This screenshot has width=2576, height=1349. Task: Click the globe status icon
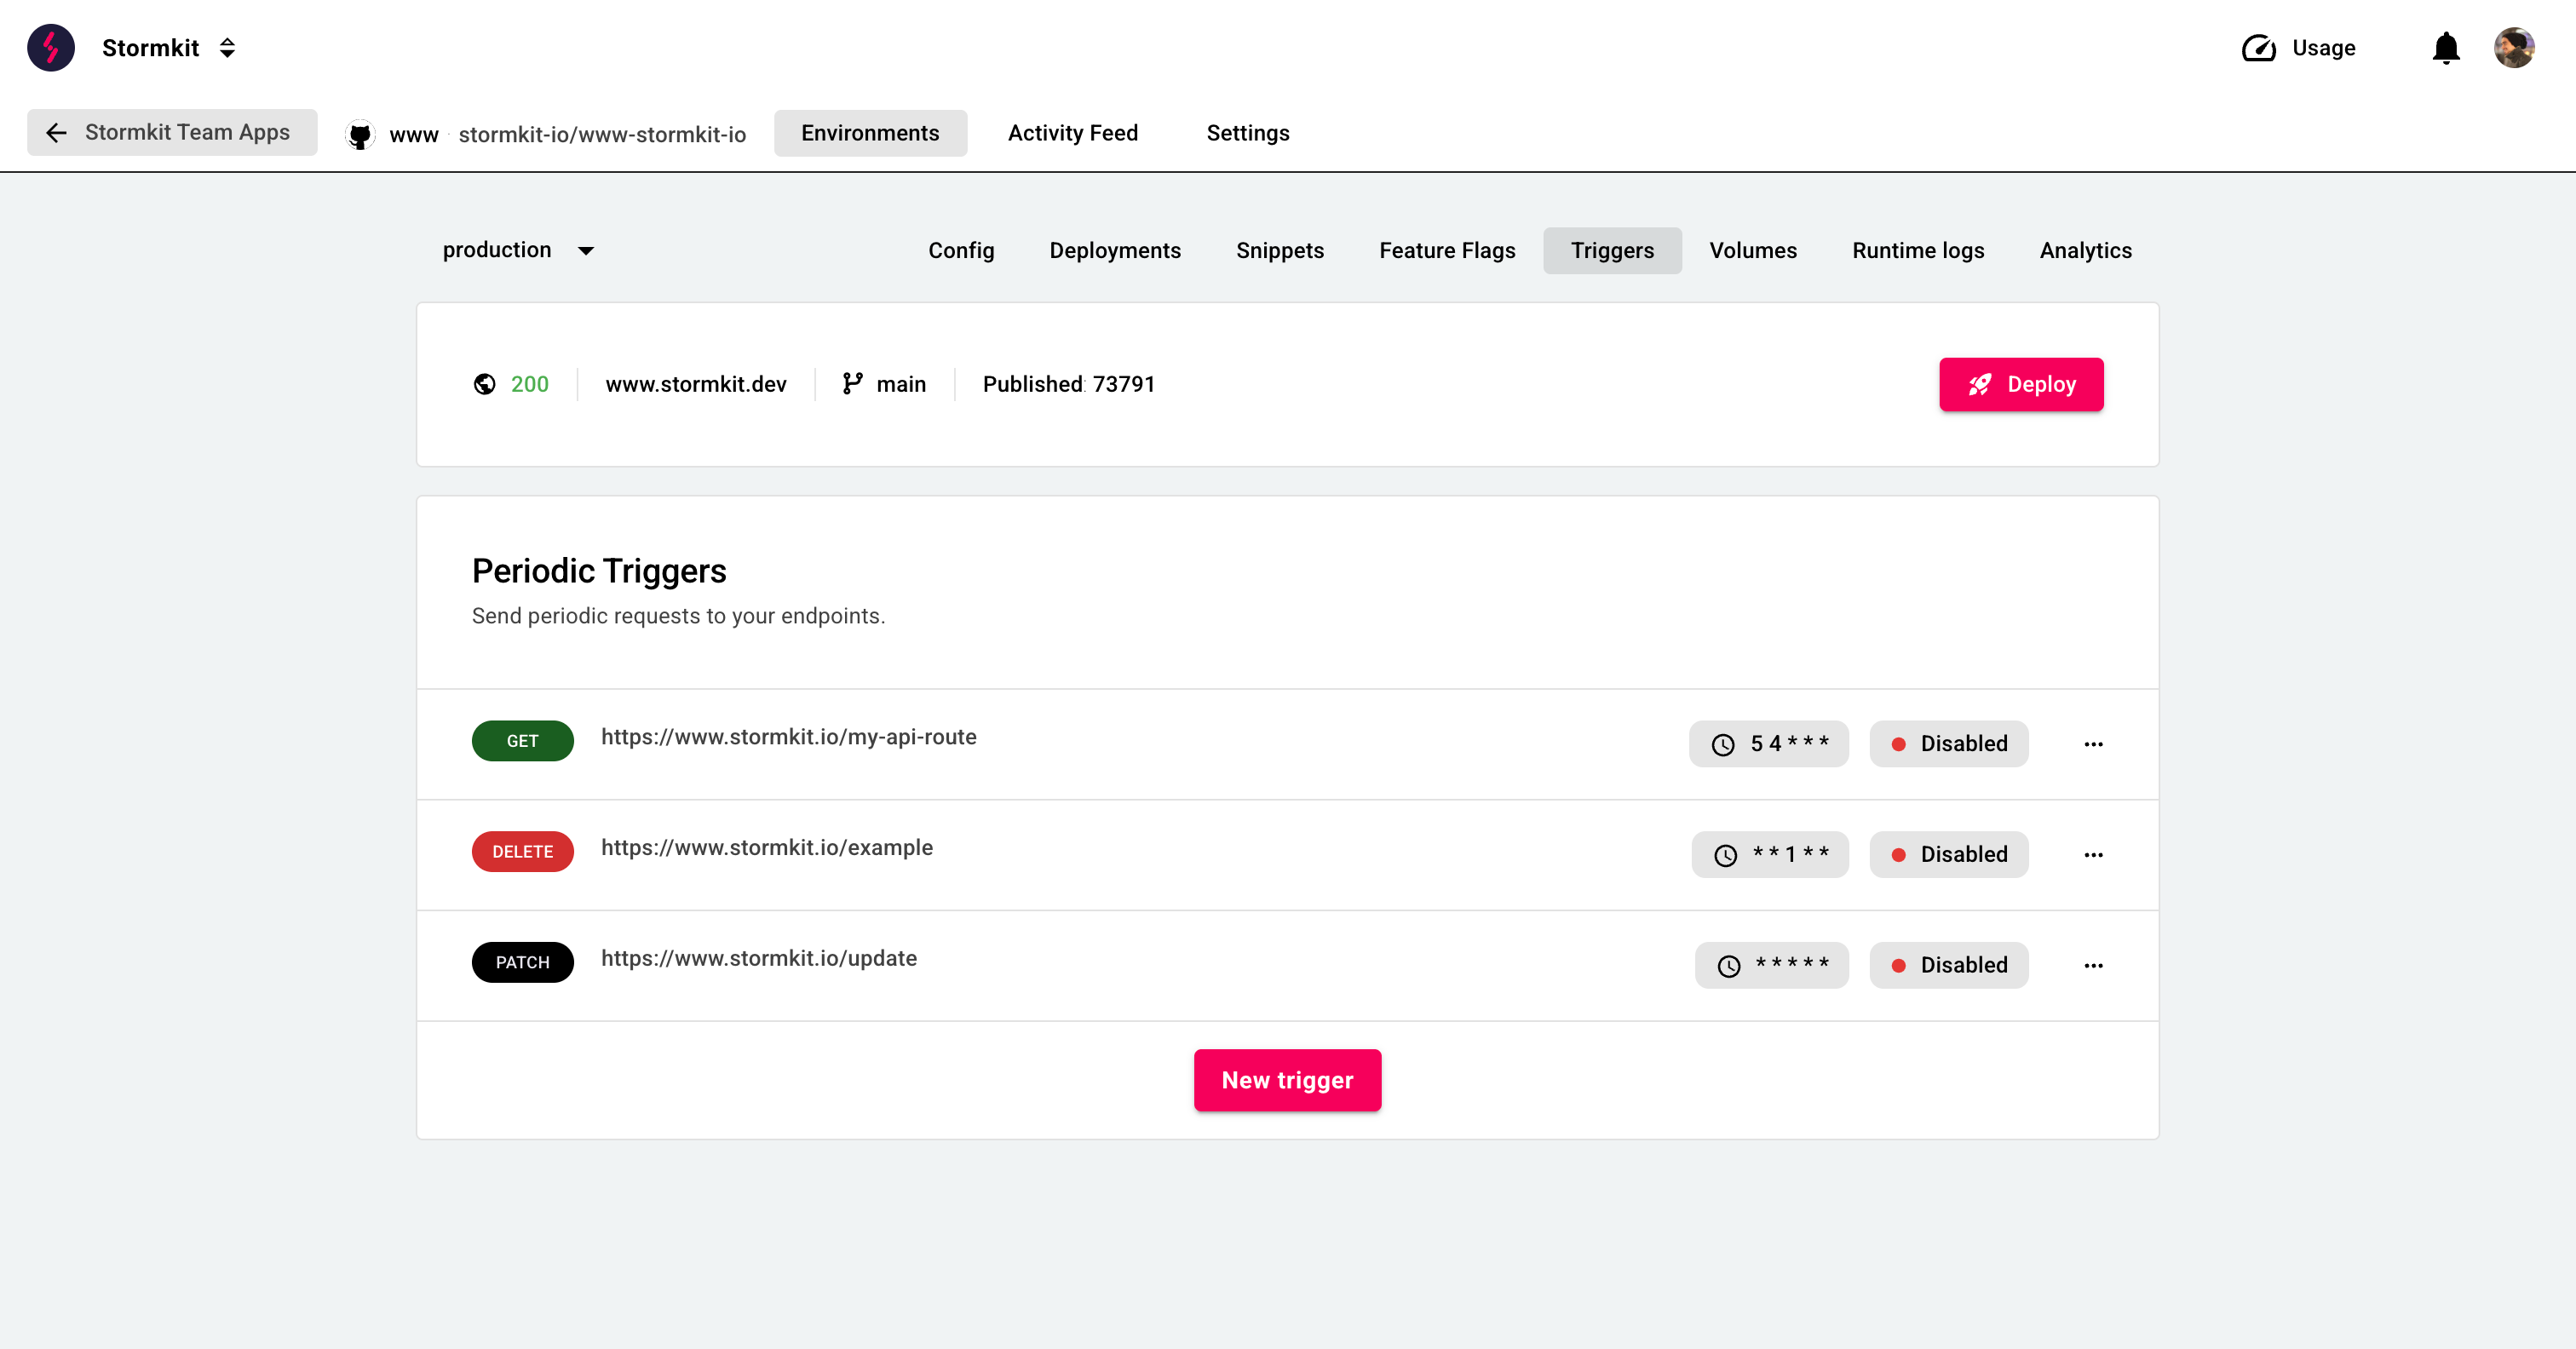[484, 384]
